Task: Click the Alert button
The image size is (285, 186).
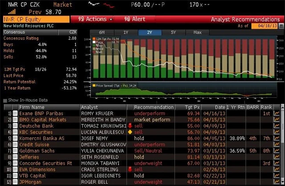Action: pyautogui.click(x=134, y=19)
